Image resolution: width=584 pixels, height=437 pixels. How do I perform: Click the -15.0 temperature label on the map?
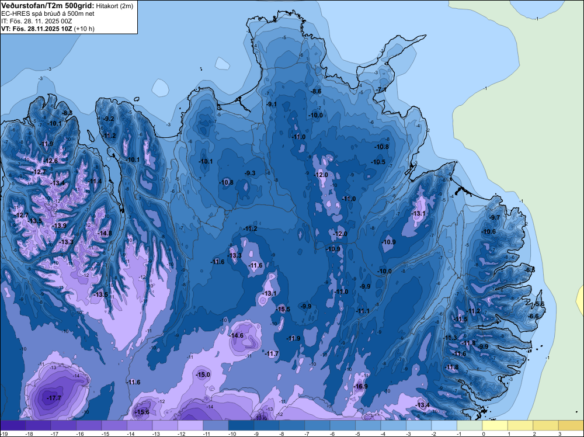203,375
